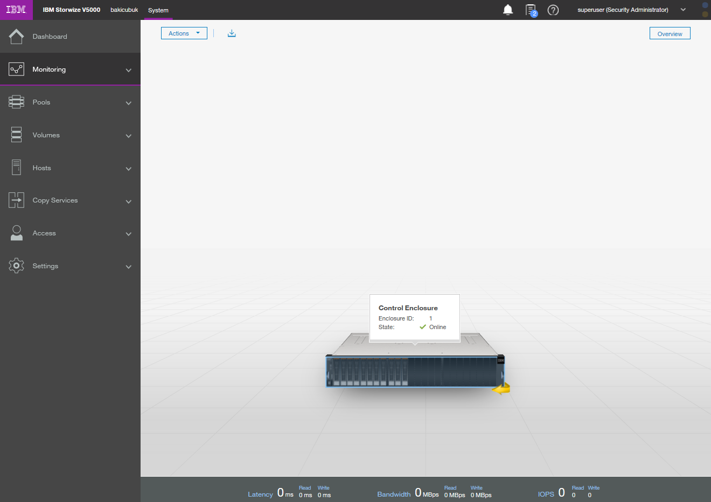The height and width of the screenshot is (502, 711).
Task: Select Hosts in the sidebar
Action: pyautogui.click(x=70, y=168)
